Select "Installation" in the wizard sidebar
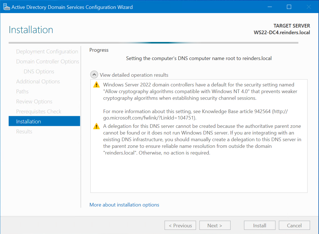319x234 pixels. coord(28,121)
